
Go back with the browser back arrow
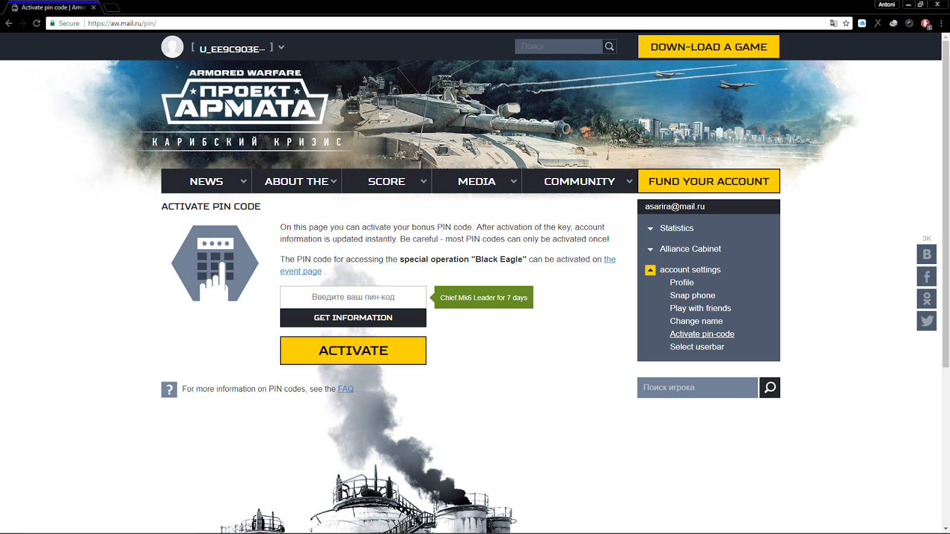(x=9, y=23)
